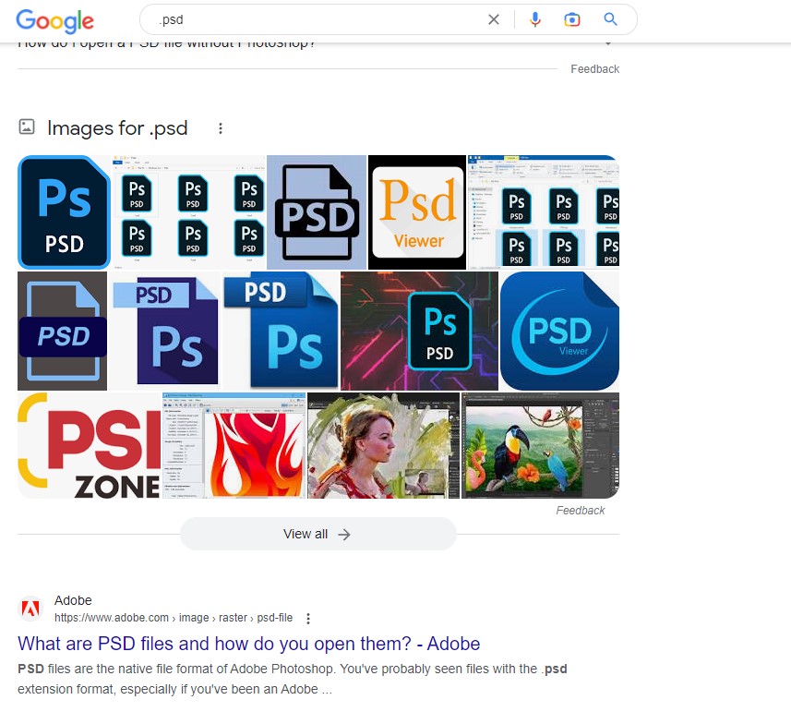Clear the search box text
Screen dimensions: 791x724
pyautogui.click(x=494, y=19)
